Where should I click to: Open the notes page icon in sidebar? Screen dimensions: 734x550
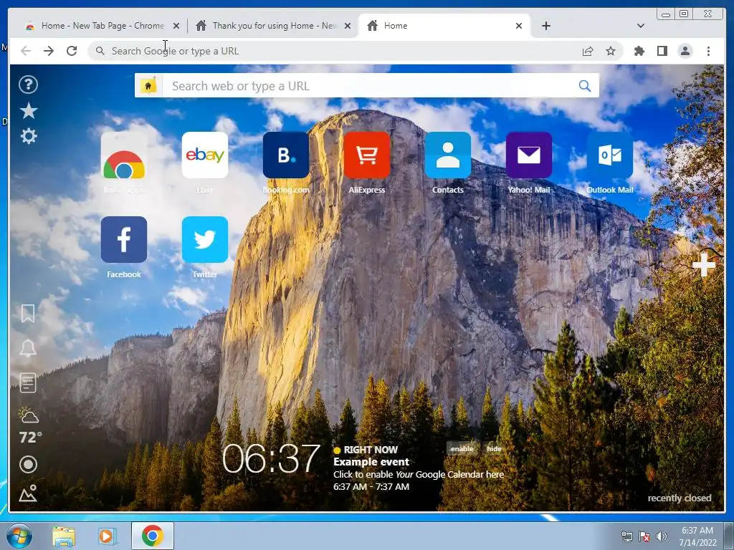coord(28,383)
